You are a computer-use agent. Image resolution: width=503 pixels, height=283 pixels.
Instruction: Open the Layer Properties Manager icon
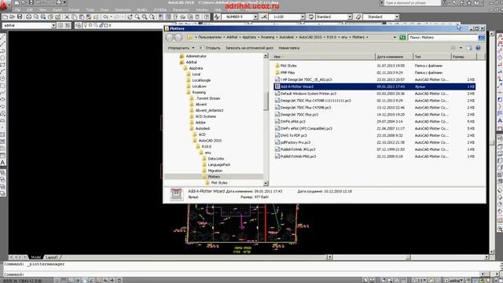[79, 25]
